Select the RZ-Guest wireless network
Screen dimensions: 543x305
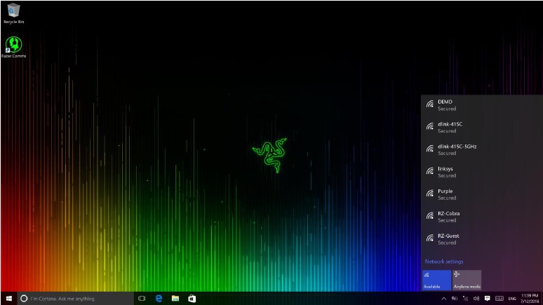482,239
